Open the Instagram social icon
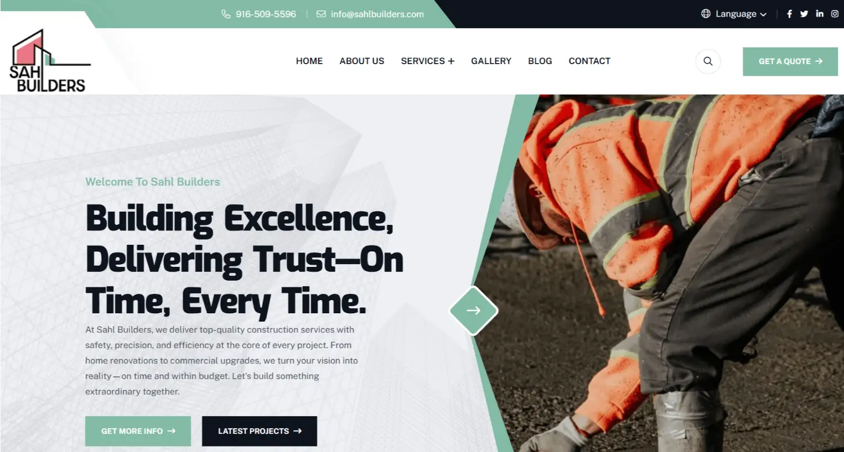The height and width of the screenshot is (452, 844). coord(835,14)
